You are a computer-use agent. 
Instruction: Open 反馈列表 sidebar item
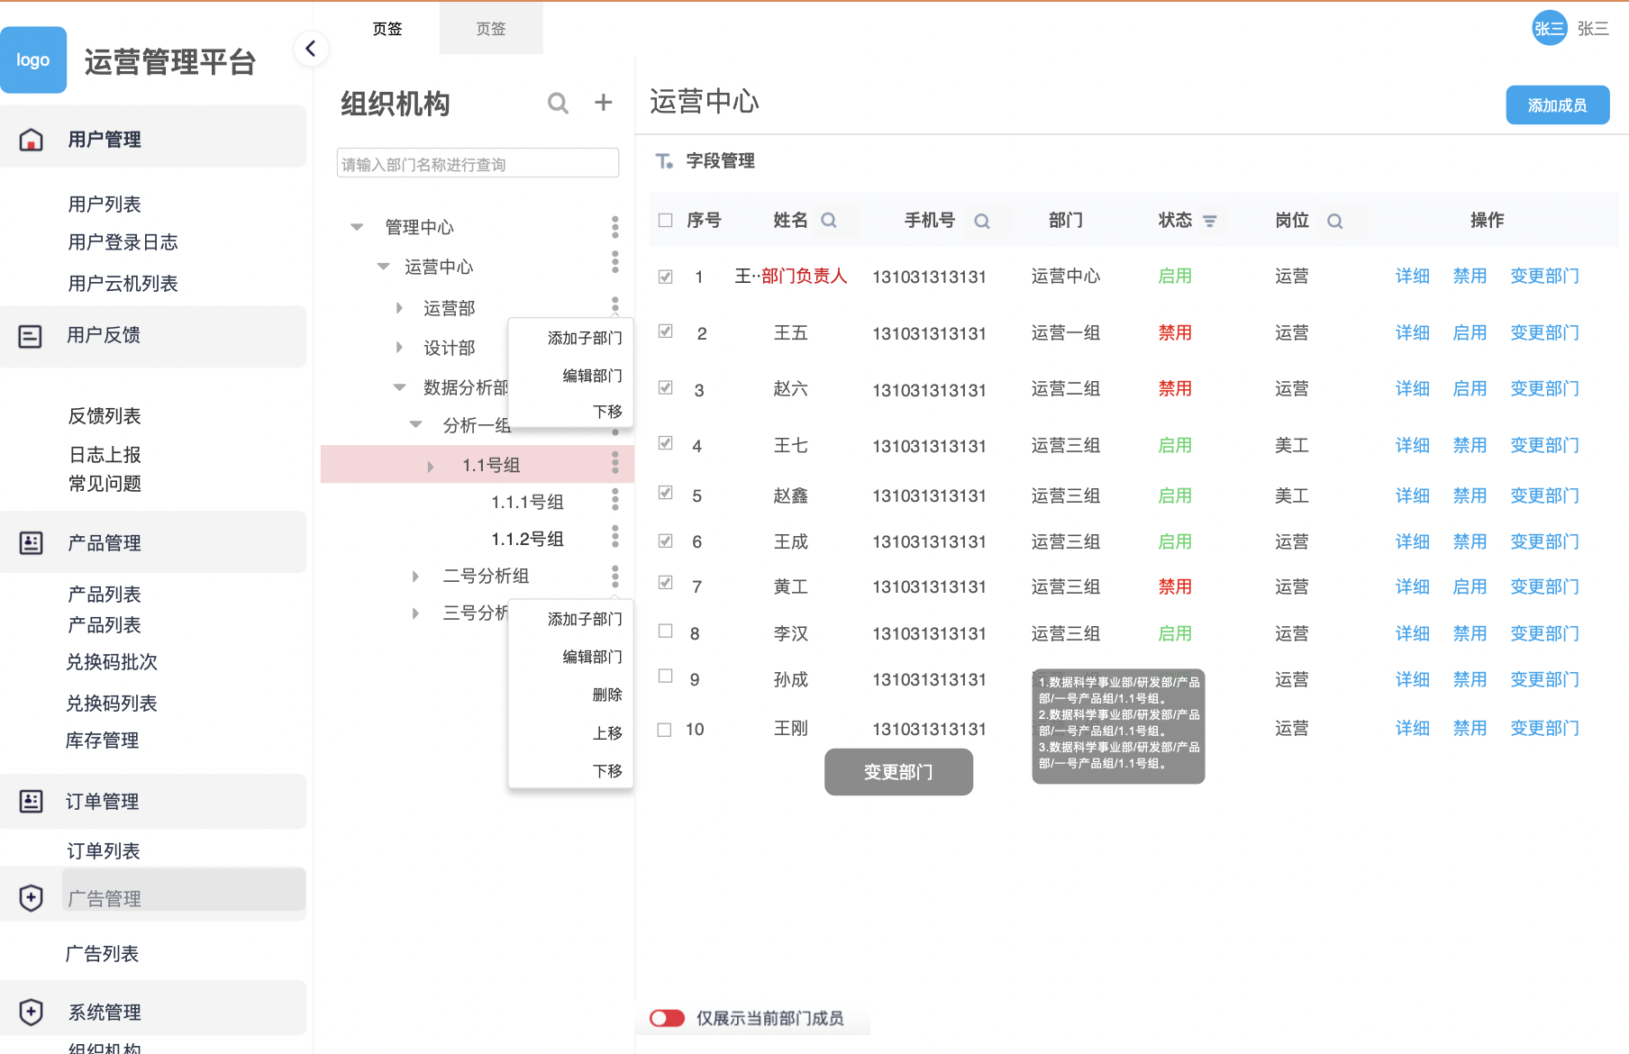tap(105, 416)
